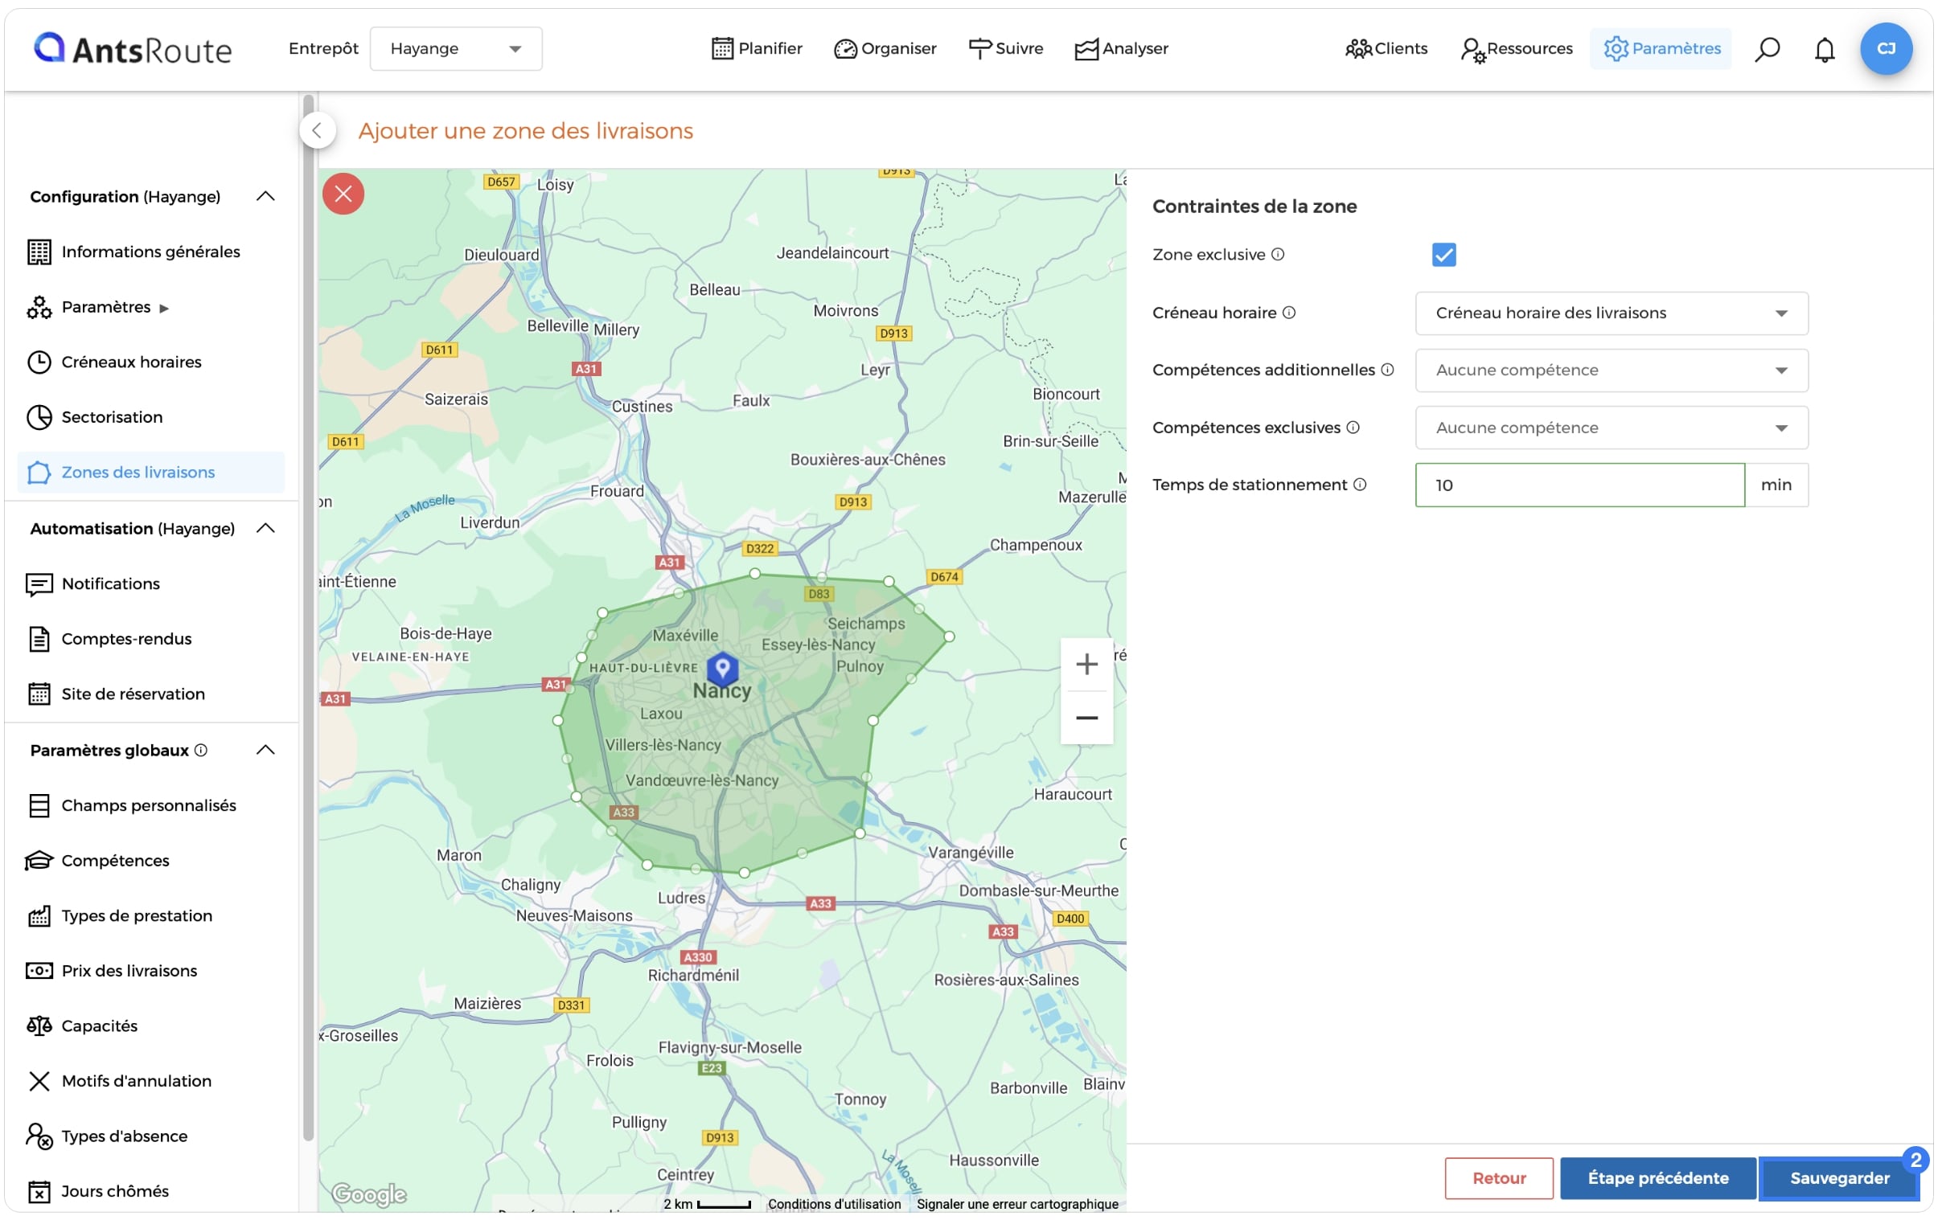Zoom out on the map
Screen dimensions: 1938x1220
(x=1087, y=719)
